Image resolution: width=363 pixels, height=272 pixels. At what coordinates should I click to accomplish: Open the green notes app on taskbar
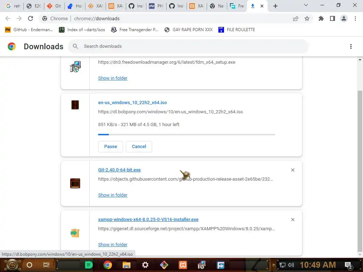tap(89, 265)
